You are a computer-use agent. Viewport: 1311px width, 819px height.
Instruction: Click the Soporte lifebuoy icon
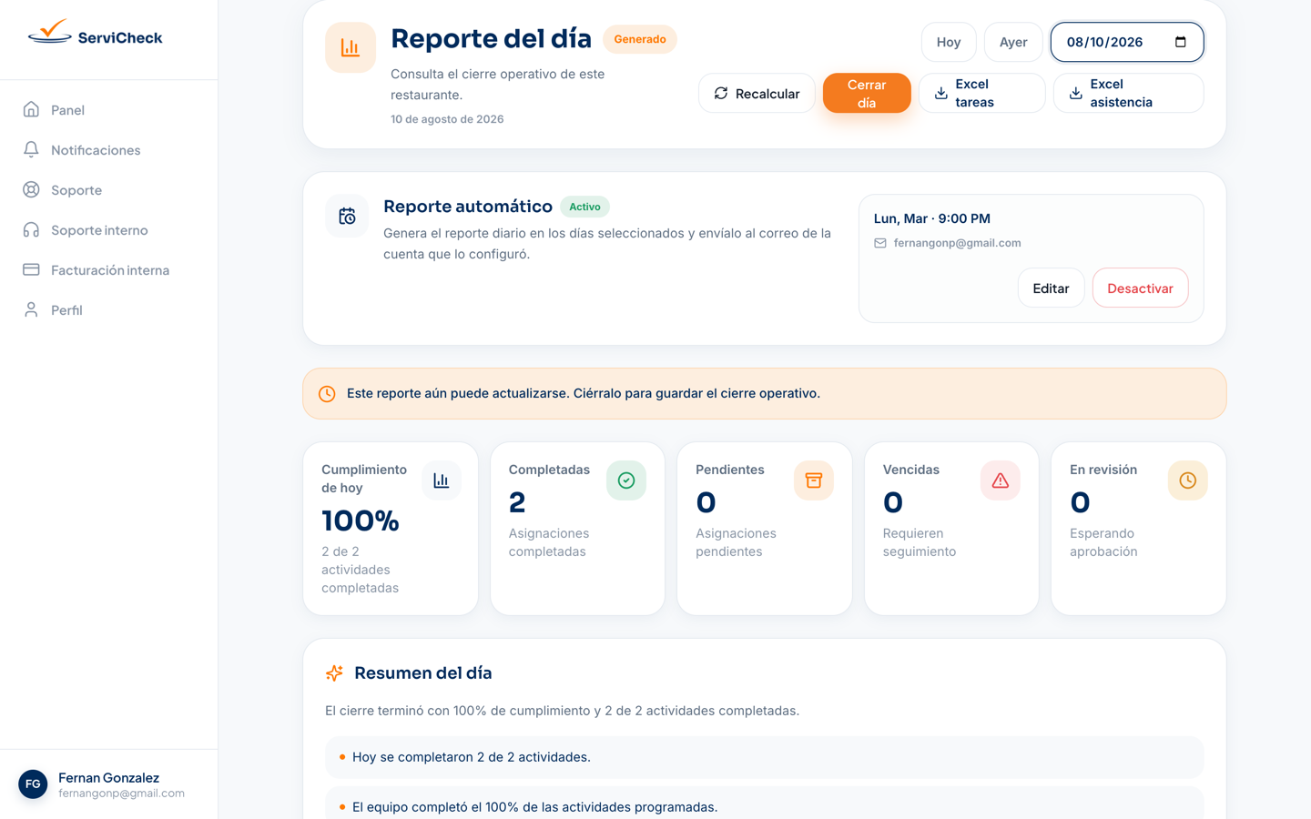(x=31, y=189)
